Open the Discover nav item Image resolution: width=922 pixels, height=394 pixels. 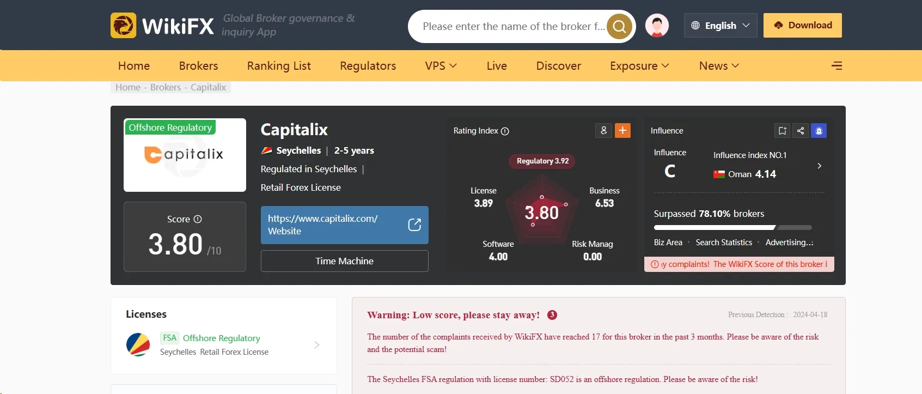559,66
